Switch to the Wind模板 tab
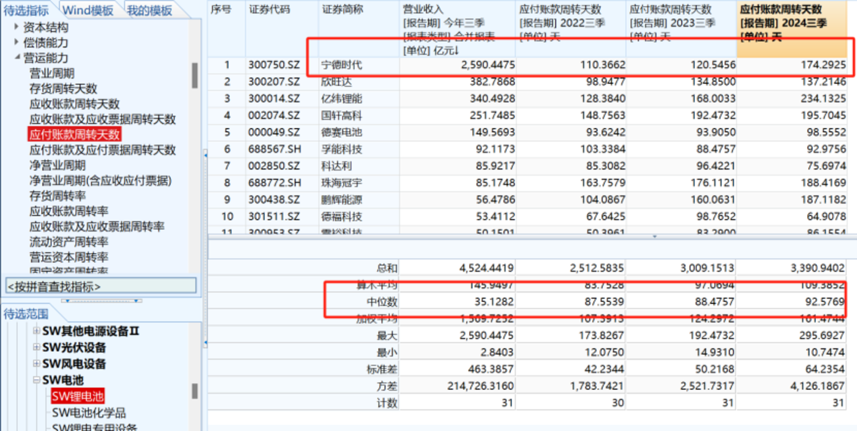This screenshot has height=431, width=857. coord(88,10)
